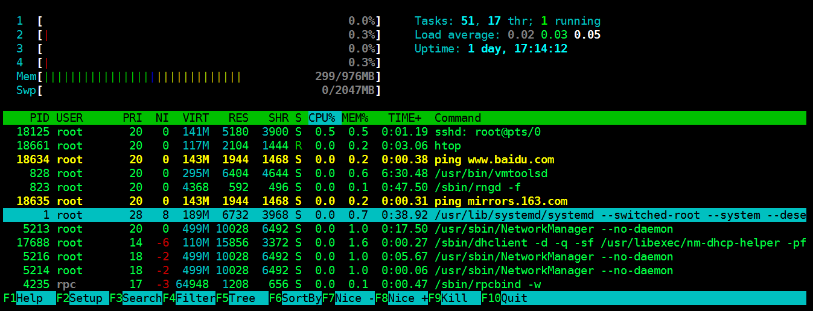Select NetworkManager process with PID 5214
813x311 pixels.
404,271
